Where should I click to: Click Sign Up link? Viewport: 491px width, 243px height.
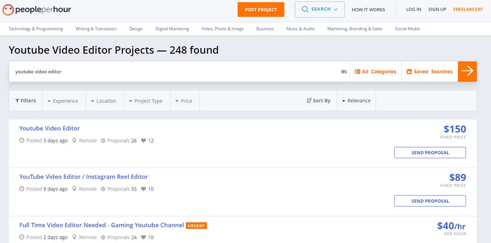point(437,9)
